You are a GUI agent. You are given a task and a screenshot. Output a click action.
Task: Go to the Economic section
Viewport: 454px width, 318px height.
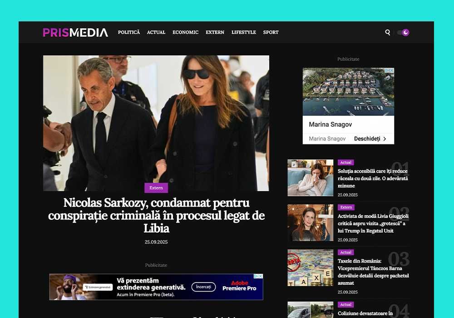coord(186,32)
